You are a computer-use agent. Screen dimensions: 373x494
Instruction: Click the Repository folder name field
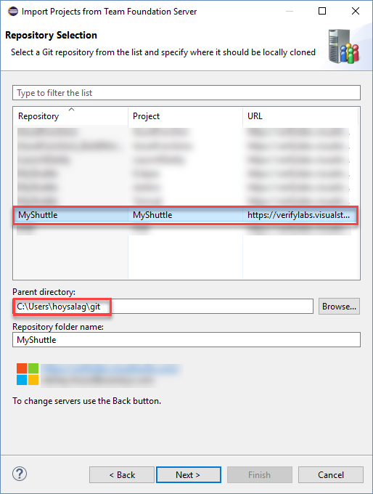[x=186, y=340]
